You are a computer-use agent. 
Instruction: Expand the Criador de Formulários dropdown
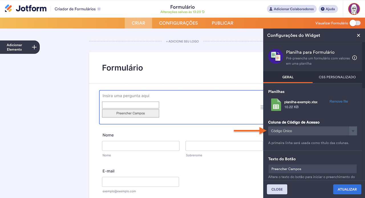[99, 9]
